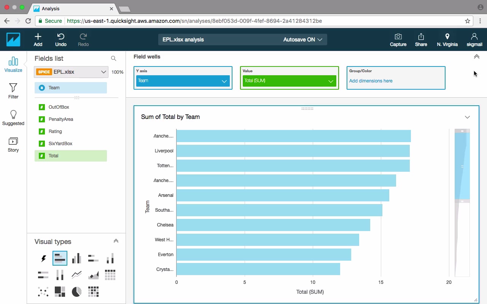Select the tree map visual type
The image size is (487, 304).
coord(60,291)
